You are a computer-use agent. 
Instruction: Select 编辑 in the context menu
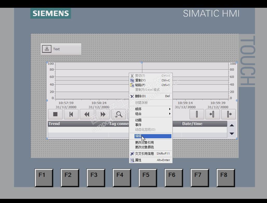coord(153,136)
